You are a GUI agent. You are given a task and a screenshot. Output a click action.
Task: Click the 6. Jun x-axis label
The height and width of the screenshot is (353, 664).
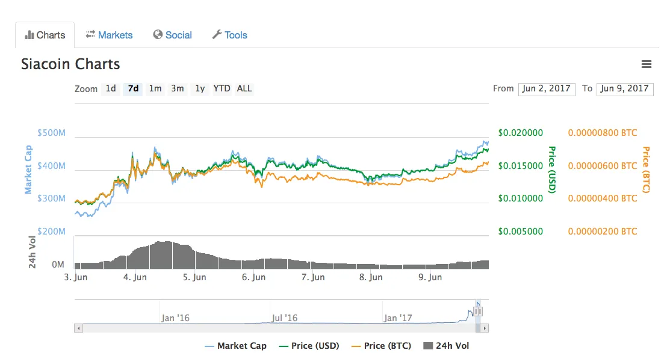(x=253, y=277)
